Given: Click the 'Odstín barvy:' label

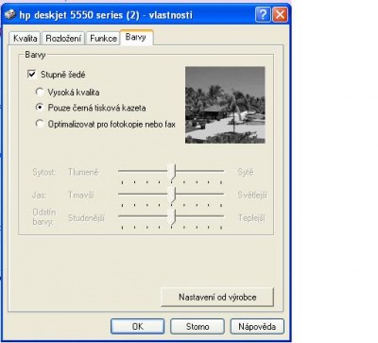Looking at the screenshot, I should click(x=44, y=216).
